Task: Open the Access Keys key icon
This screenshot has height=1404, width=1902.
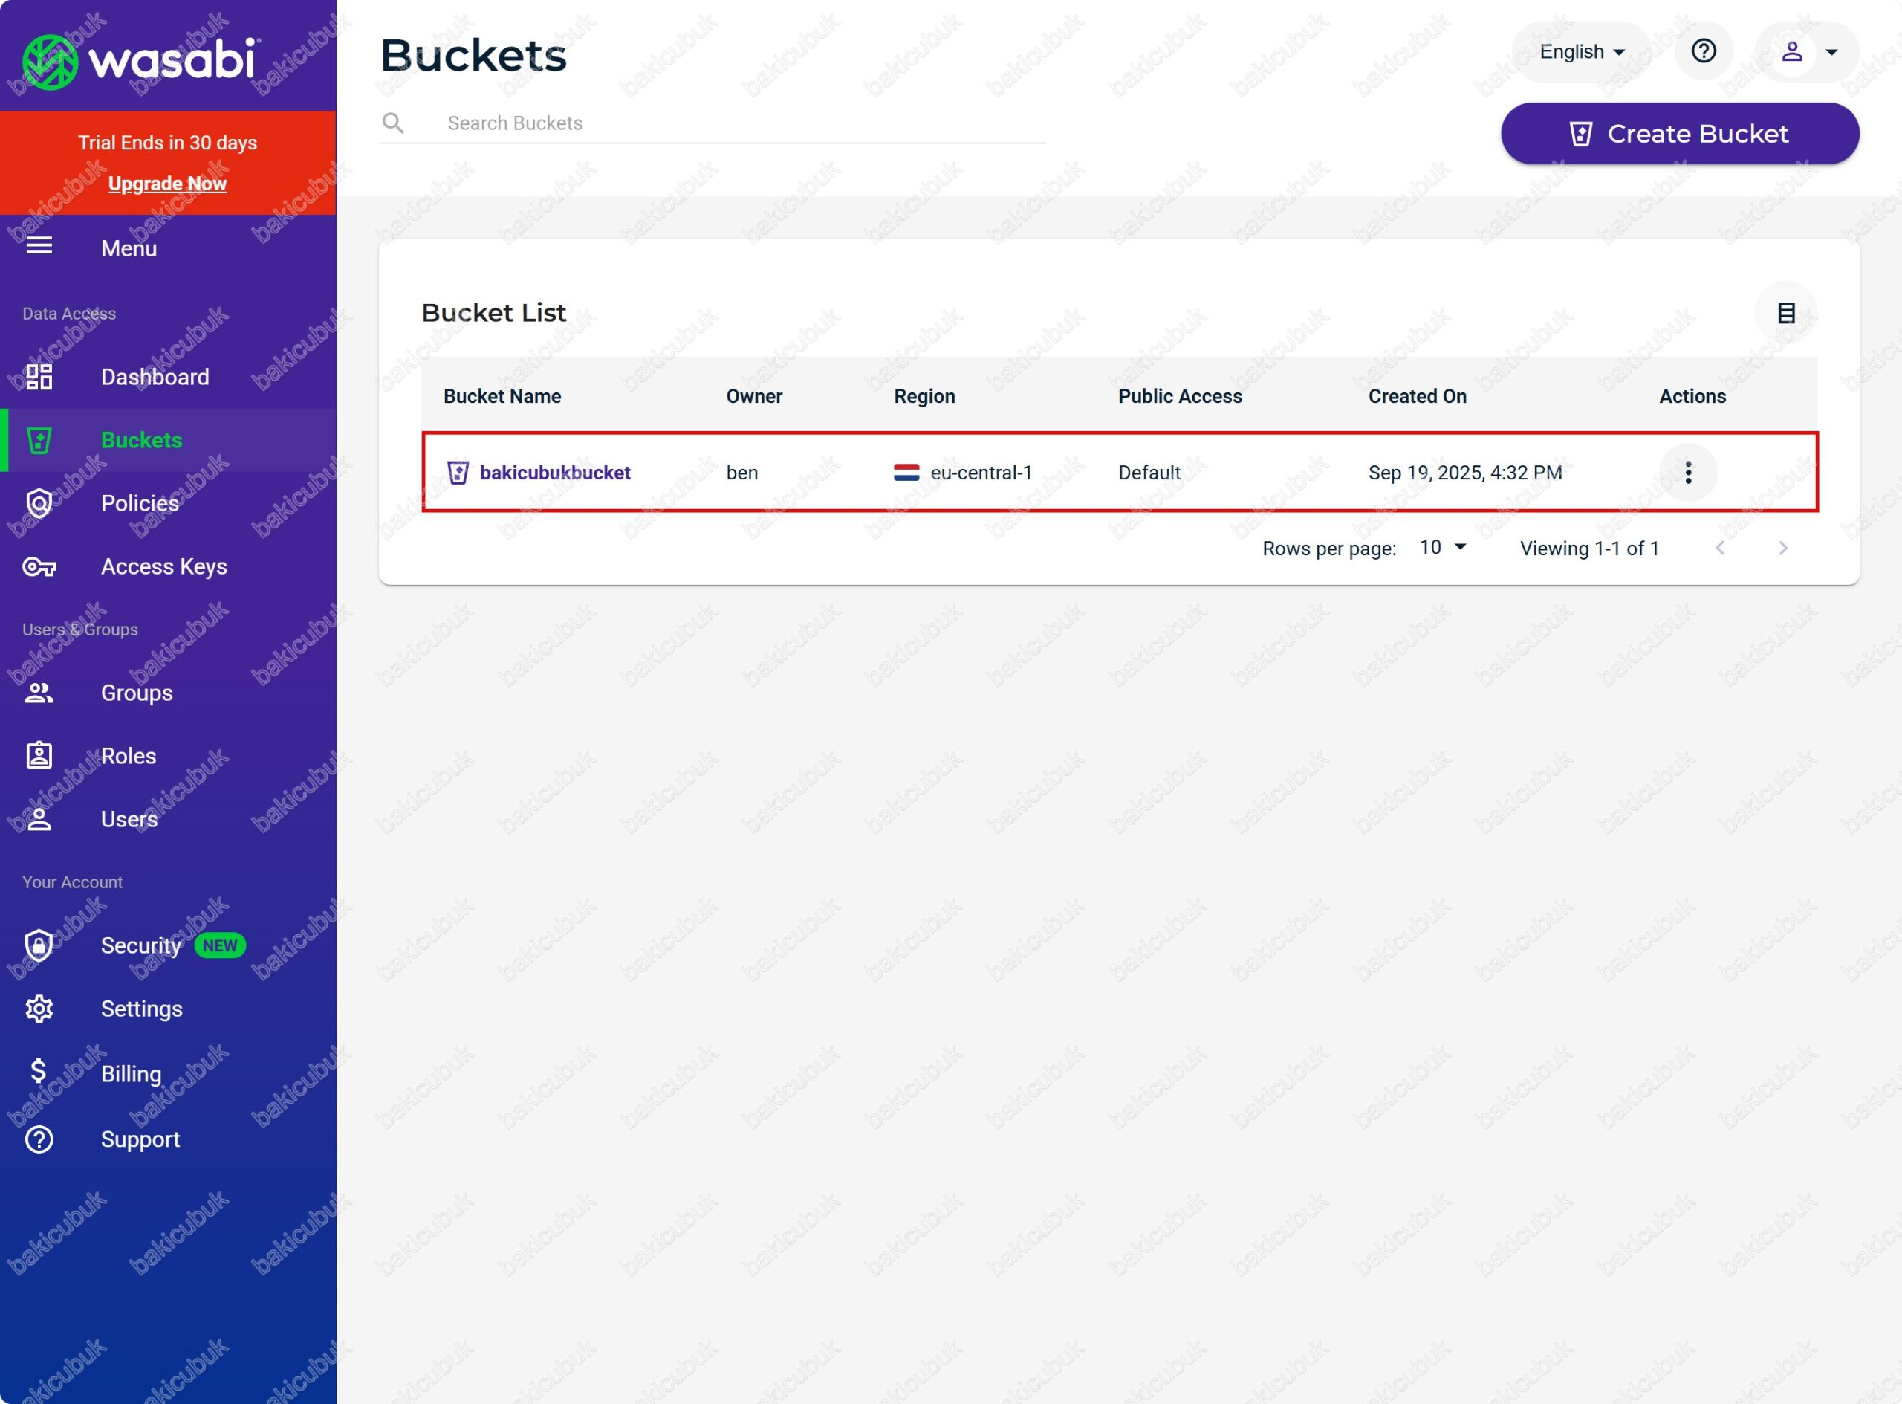Action: (x=39, y=566)
